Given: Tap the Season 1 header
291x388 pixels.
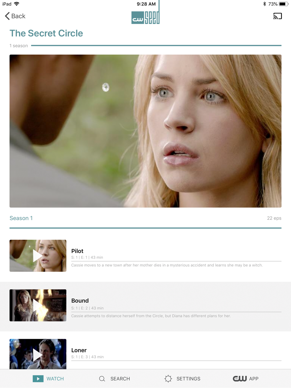Looking at the screenshot, I should (x=21, y=218).
